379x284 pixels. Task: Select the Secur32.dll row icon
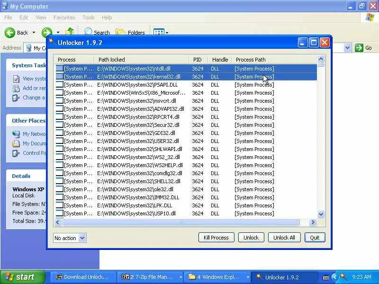60,125
